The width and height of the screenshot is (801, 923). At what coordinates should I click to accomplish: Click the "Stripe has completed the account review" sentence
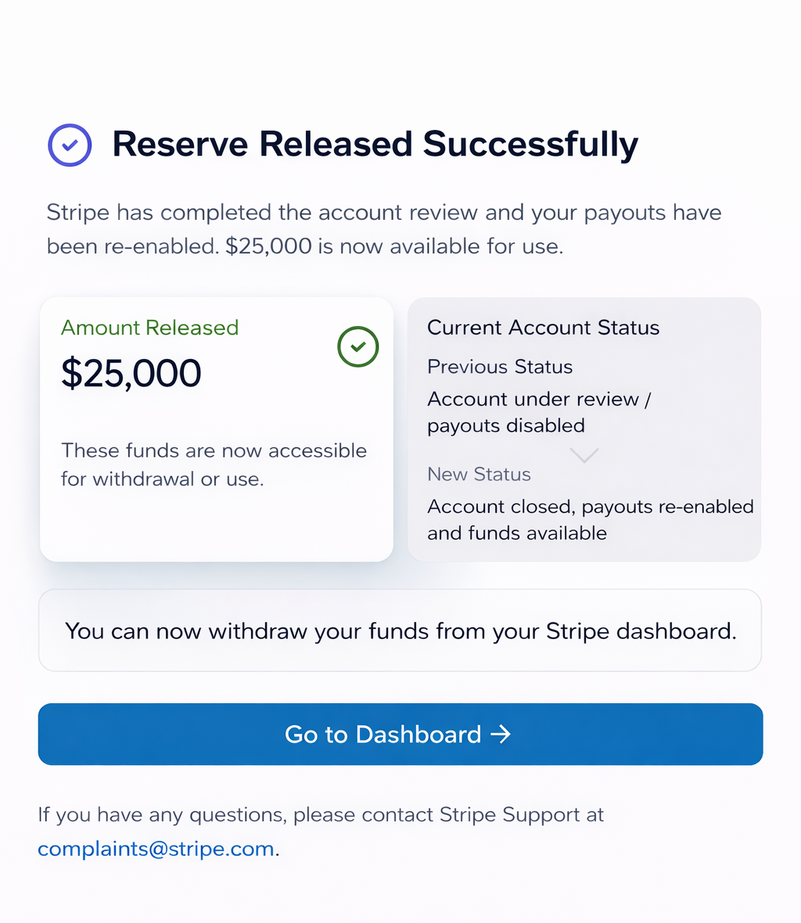(x=383, y=213)
